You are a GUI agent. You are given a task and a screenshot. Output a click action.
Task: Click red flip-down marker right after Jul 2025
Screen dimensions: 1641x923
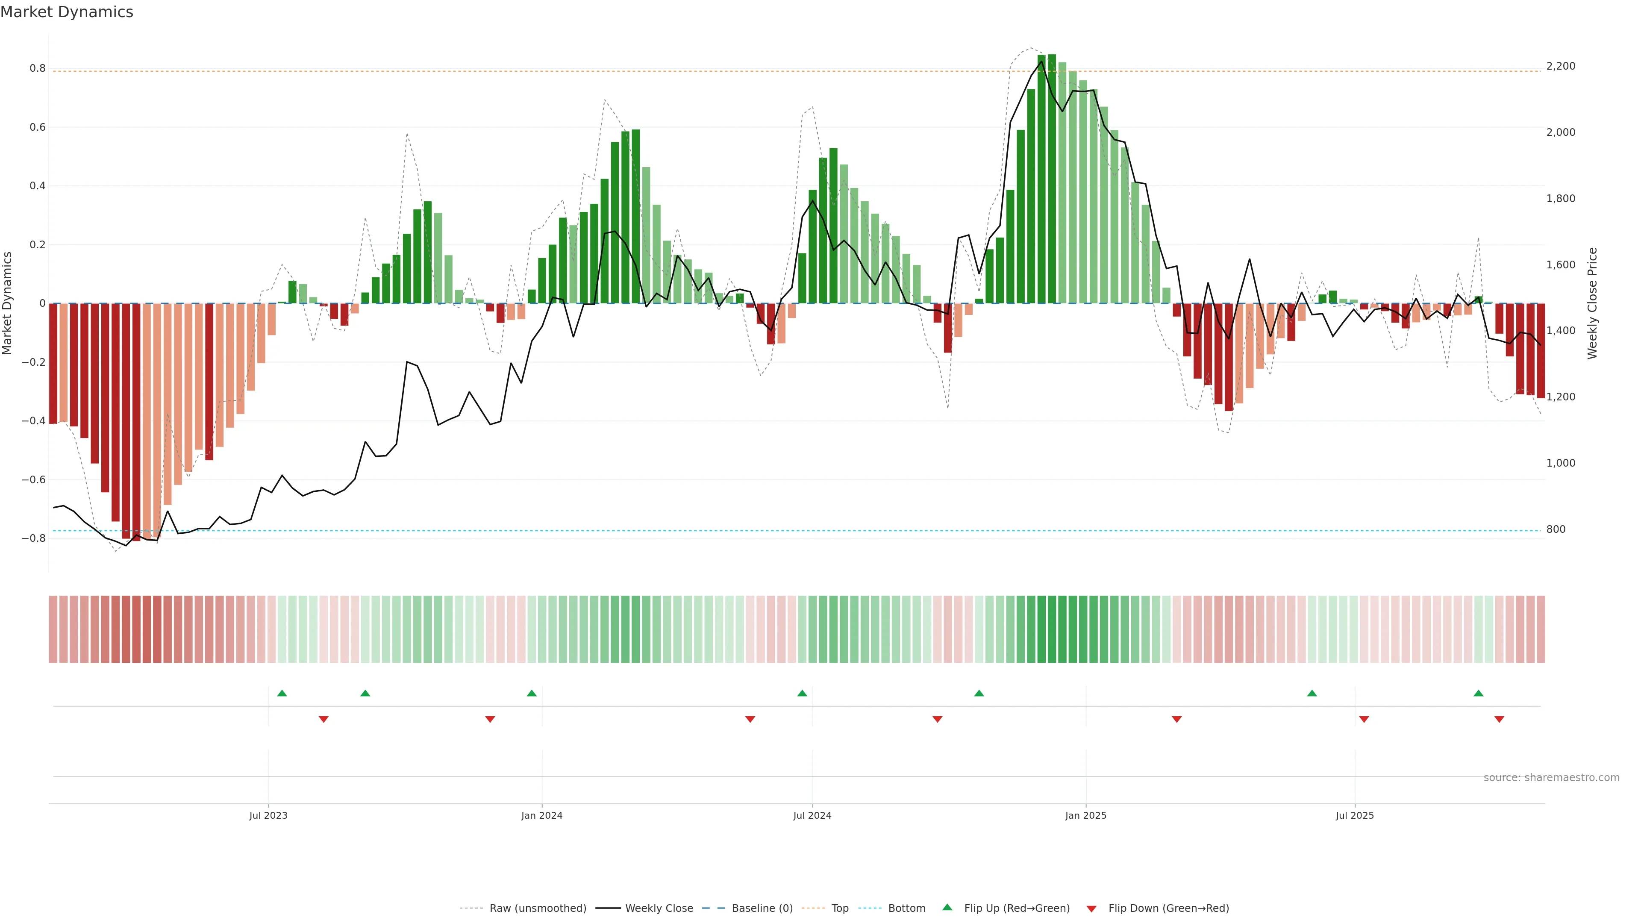click(x=1364, y=719)
